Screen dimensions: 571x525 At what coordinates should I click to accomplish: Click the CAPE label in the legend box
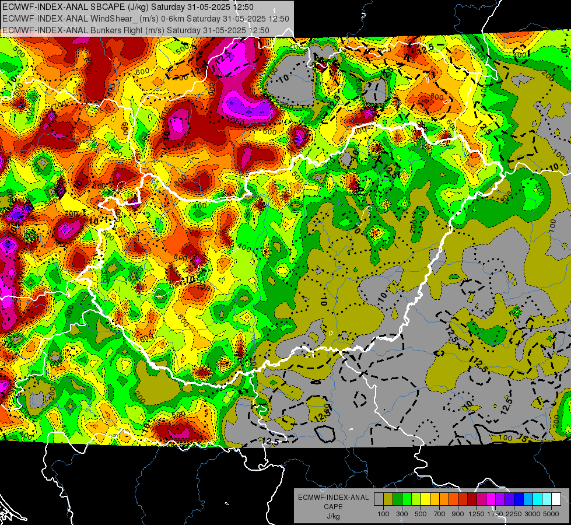point(333,507)
